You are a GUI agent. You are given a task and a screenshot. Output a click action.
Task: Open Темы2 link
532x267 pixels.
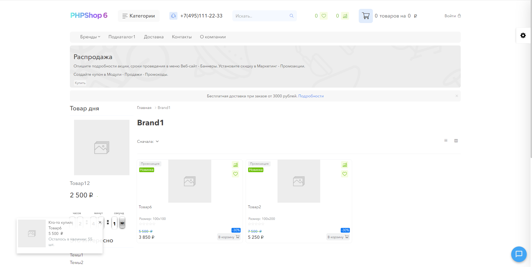click(x=77, y=263)
